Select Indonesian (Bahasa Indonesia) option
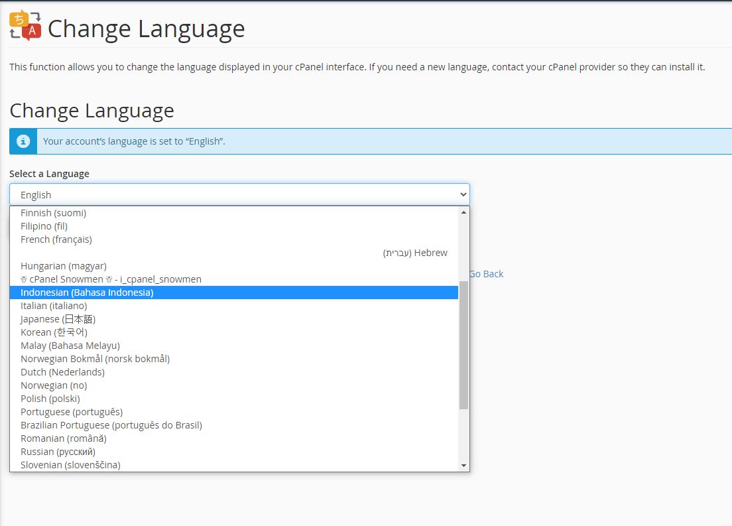The width and height of the screenshot is (732, 526). tap(234, 293)
